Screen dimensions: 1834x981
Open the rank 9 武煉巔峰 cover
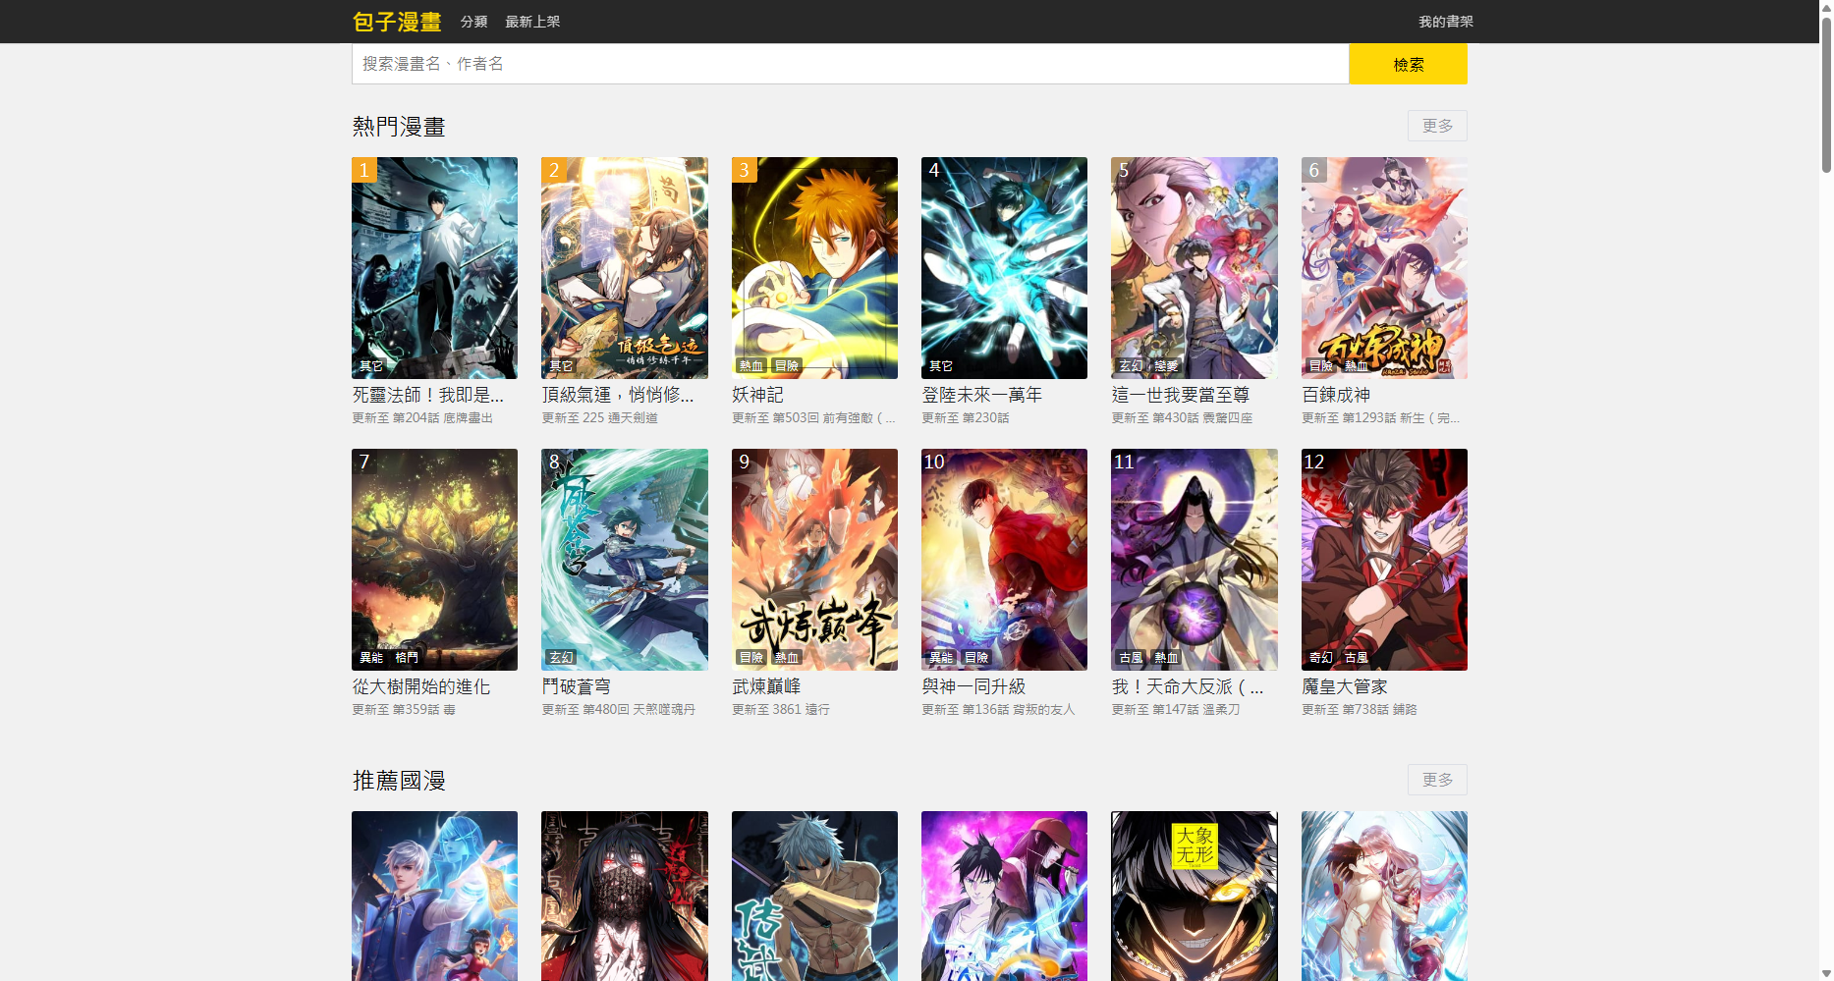pyautogui.click(x=814, y=560)
